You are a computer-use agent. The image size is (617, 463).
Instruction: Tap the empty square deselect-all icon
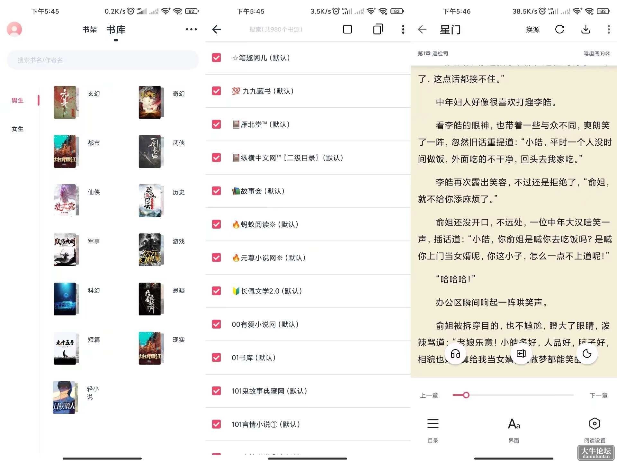347,29
